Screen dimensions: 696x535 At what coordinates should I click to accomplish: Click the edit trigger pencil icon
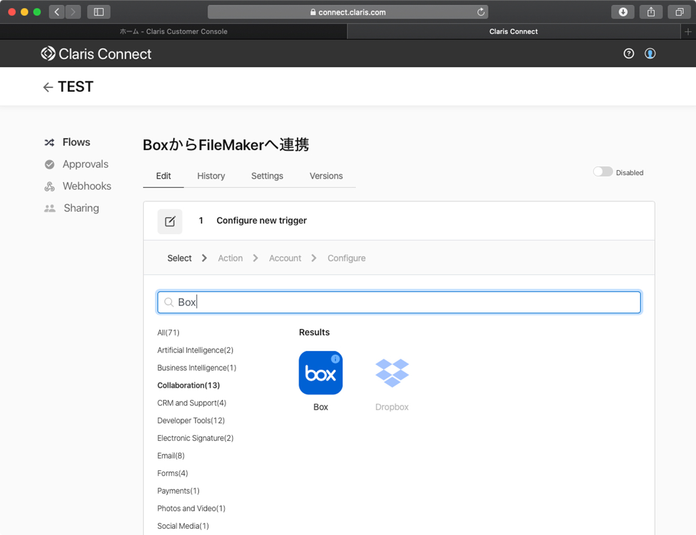170,221
